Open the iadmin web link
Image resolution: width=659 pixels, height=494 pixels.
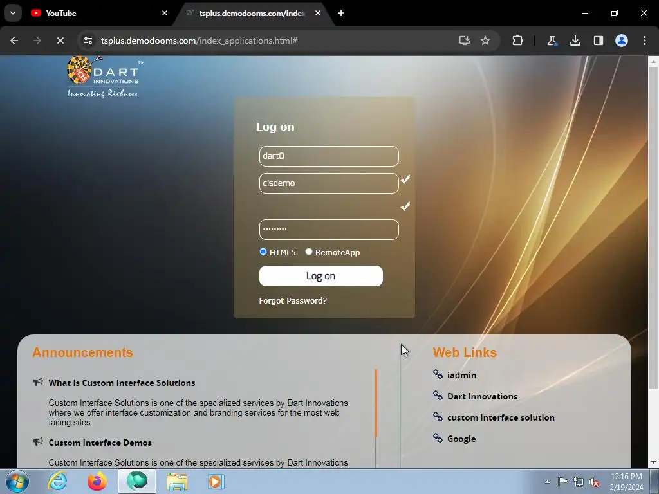point(461,375)
